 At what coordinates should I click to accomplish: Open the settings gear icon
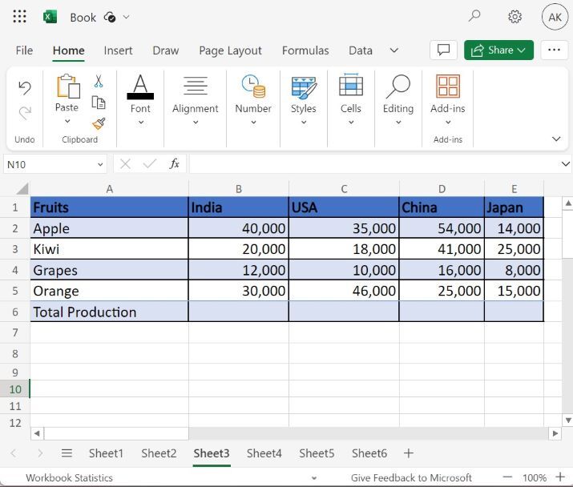(x=515, y=17)
